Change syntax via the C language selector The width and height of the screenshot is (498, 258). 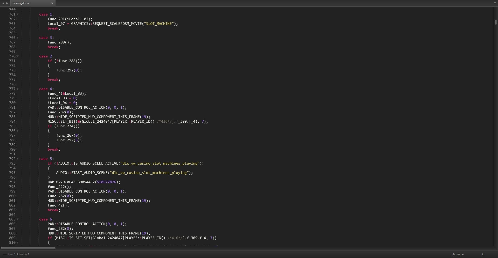click(483, 254)
